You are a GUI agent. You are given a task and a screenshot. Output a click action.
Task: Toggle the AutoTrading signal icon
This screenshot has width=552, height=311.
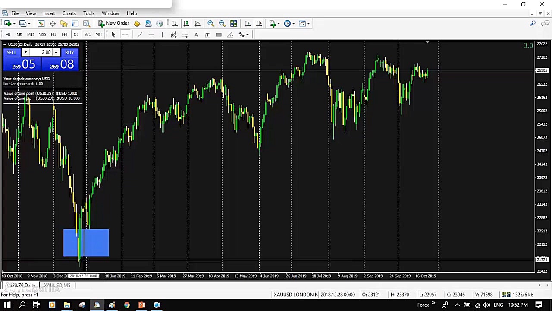pos(160,23)
